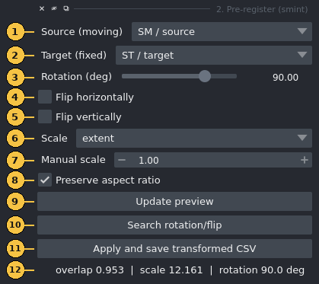Click the Rotation (deg) label
This screenshot has width=319, height=284.
76,77
